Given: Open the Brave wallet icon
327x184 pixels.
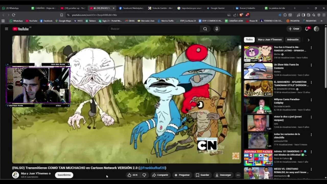Looking at the screenshot, I should tap(309, 15).
